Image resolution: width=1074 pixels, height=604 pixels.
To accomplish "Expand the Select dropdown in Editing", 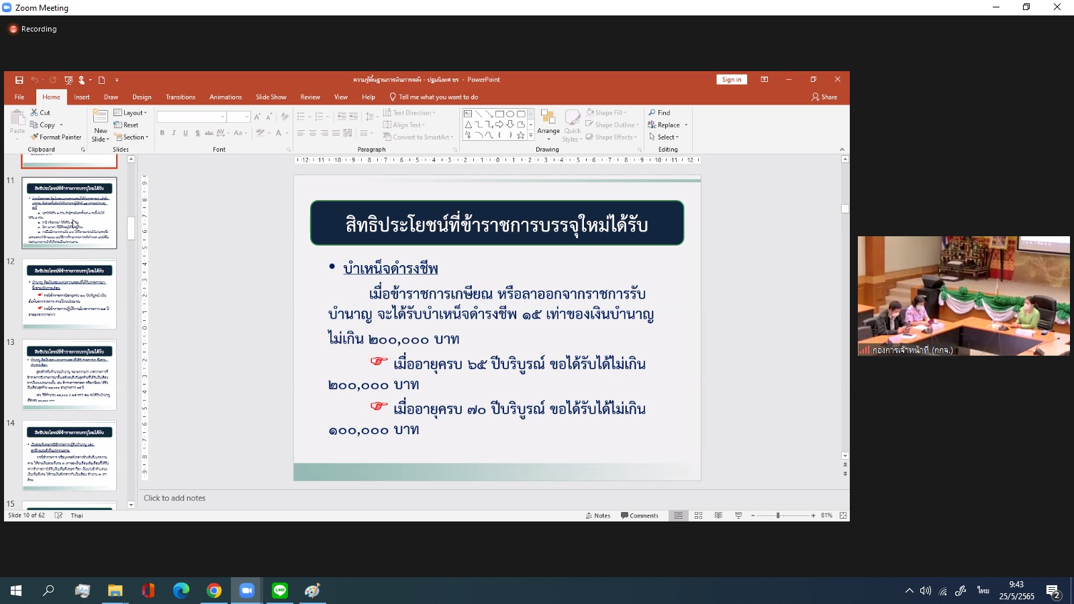I will coord(665,137).
